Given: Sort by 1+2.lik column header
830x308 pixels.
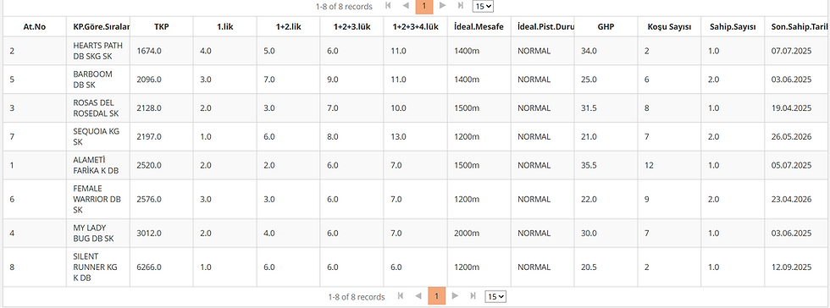Looking at the screenshot, I should [x=289, y=27].
